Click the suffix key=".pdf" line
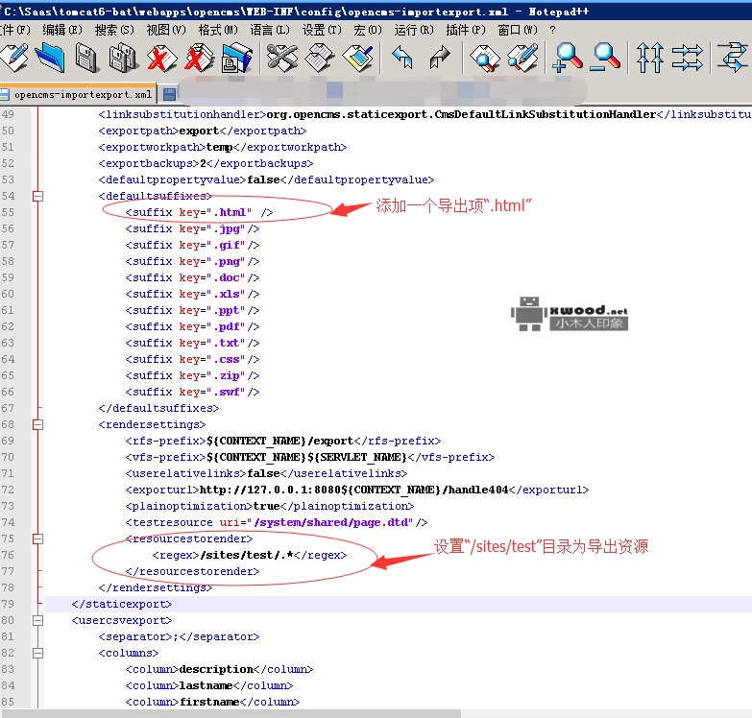This screenshot has height=718, width=752. point(192,326)
